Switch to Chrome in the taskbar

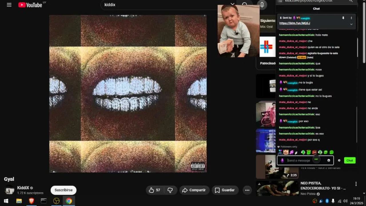69,201
